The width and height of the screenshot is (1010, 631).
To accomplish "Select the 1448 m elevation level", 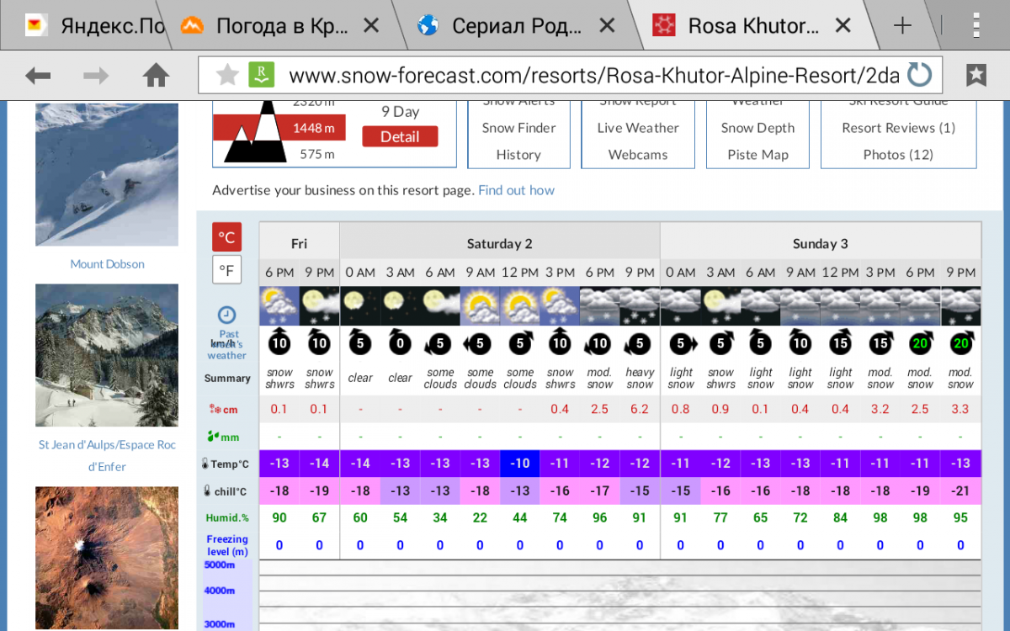I will [313, 128].
